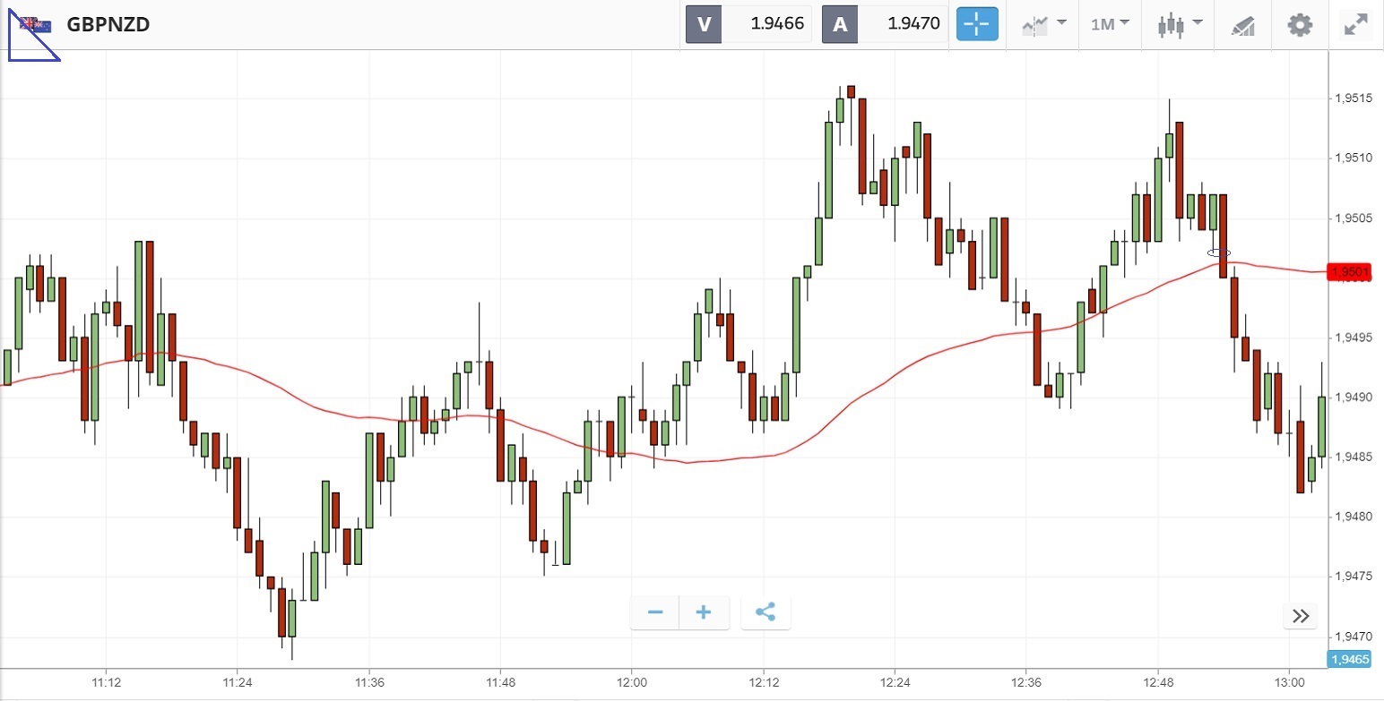Click the GBPNZD symbol name

coord(108,24)
